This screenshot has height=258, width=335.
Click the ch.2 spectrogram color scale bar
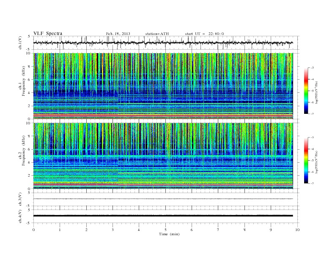306,161
